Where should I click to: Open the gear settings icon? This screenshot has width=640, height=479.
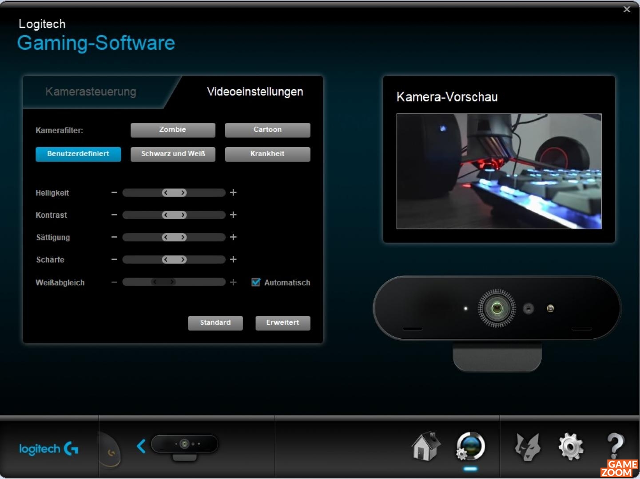571,447
